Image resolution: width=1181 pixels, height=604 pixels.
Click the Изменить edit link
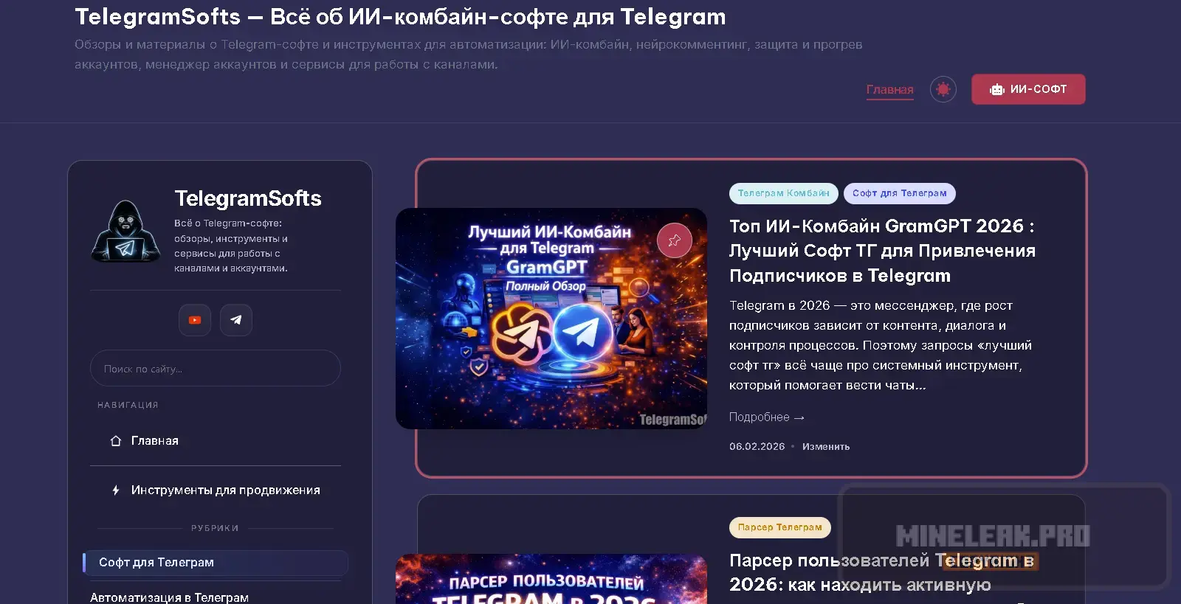click(826, 447)
